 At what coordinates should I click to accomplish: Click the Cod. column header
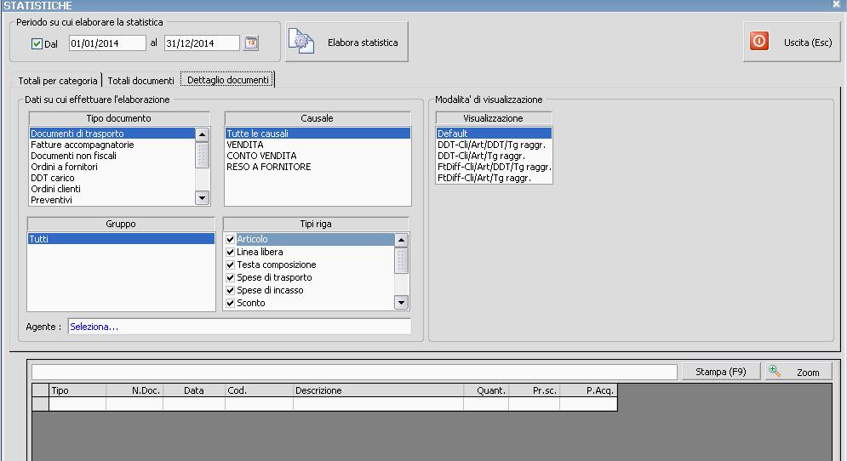pyautogui.click(x=260, y=390)
